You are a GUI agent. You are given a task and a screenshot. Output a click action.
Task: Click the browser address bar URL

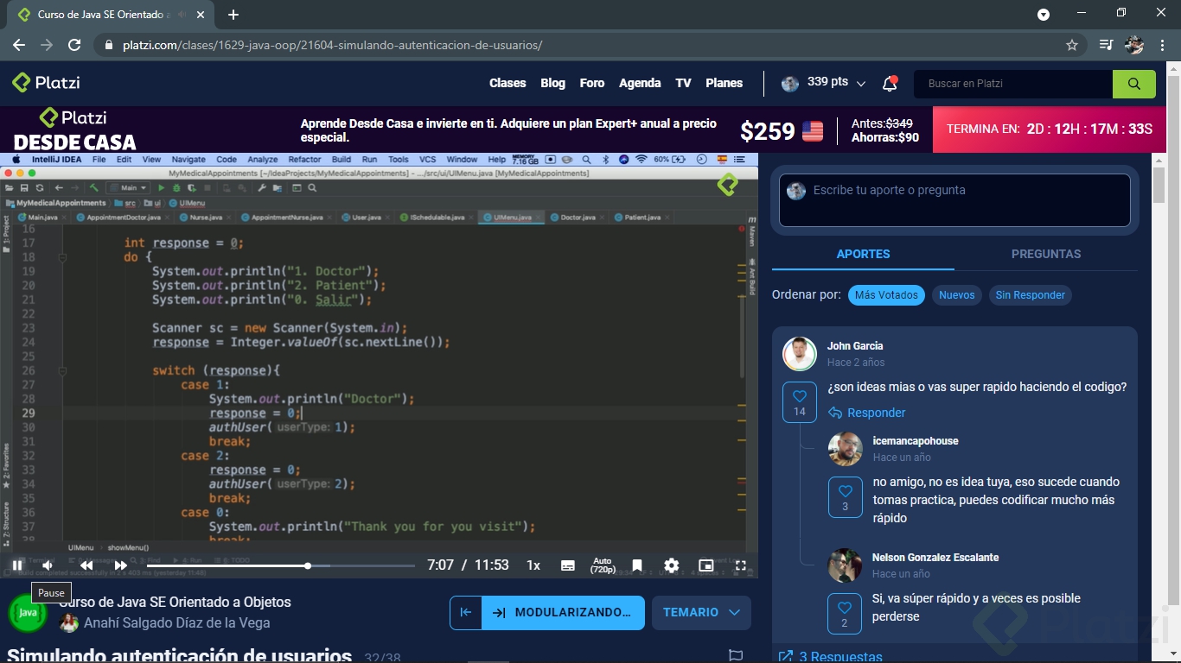click(333, 45)
